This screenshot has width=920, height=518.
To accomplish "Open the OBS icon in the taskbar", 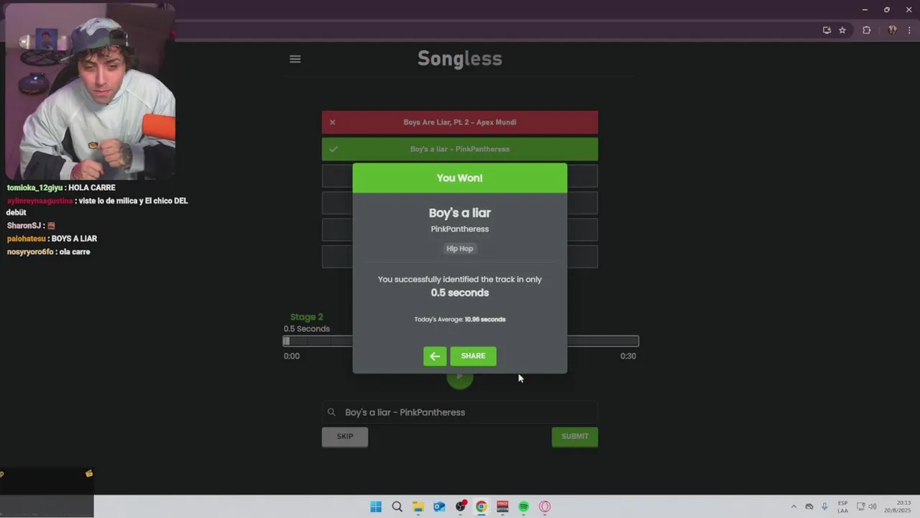I will click(461, 506).
